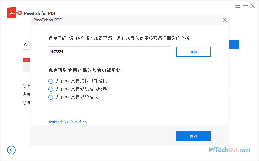Click the text 移除PDF文檔編輯限制權限
This screenshot has width=259, height=161.
(82, 81)
